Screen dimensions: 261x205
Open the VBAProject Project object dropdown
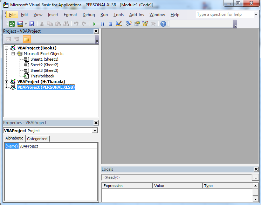tap(95, 131)
